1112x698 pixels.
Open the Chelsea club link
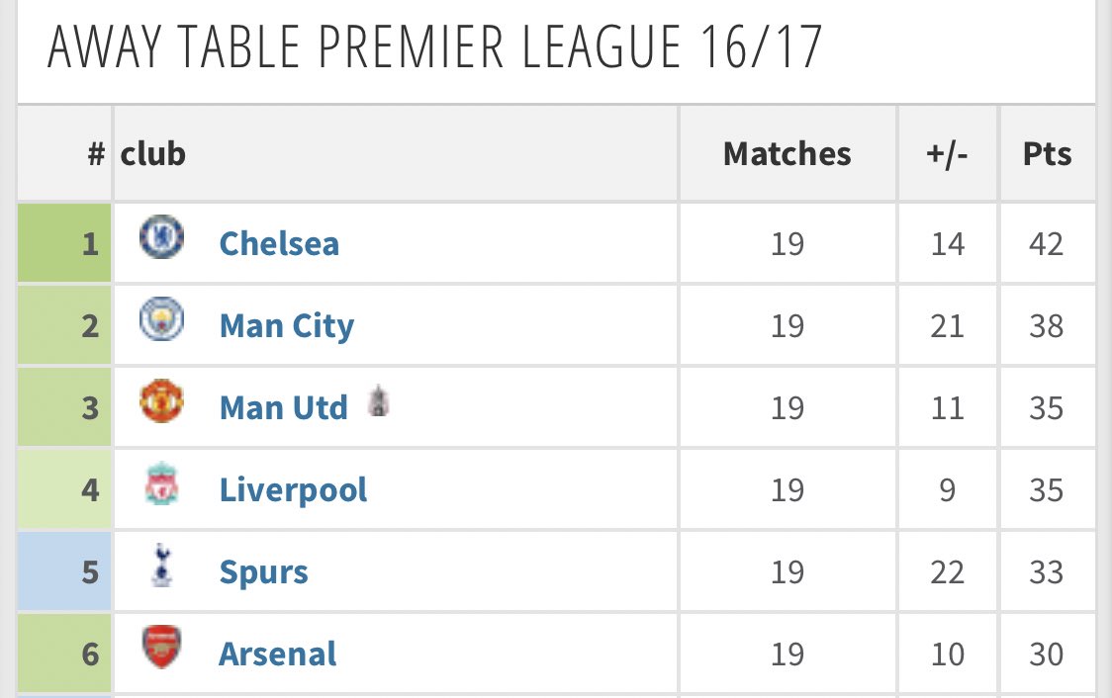tap(279, 244)
